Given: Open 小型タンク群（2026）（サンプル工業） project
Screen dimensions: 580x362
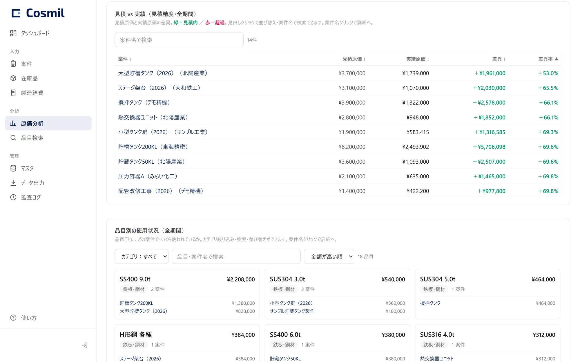Looking at the screenshot, I should (x=164, y=132).
